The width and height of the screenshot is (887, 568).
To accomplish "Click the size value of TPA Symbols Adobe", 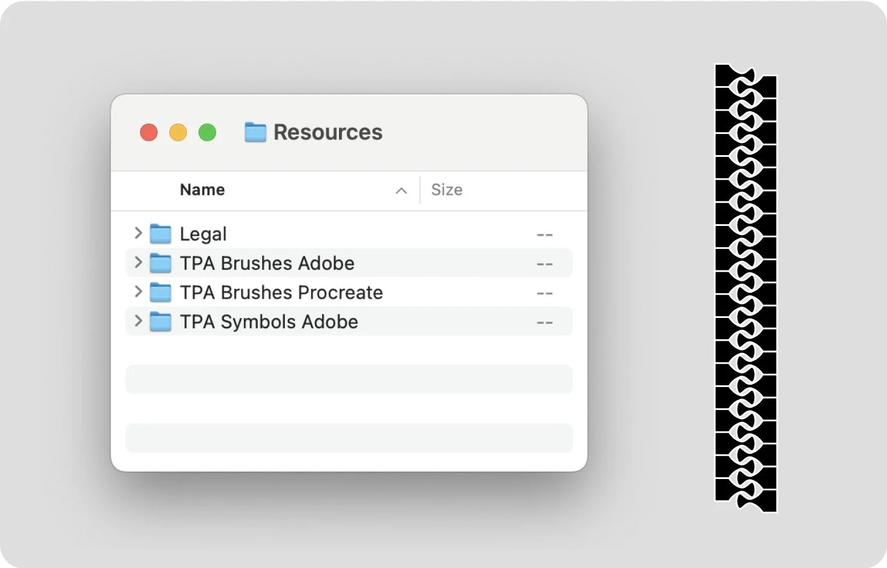I will point(544,323).
